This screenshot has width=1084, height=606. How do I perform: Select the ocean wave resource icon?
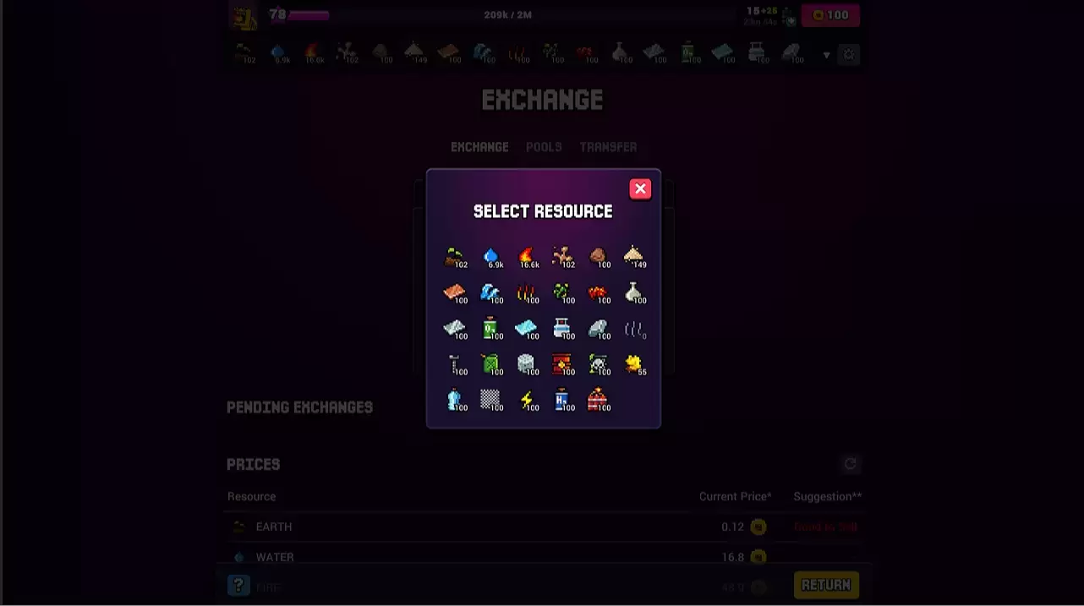point(492,293)
